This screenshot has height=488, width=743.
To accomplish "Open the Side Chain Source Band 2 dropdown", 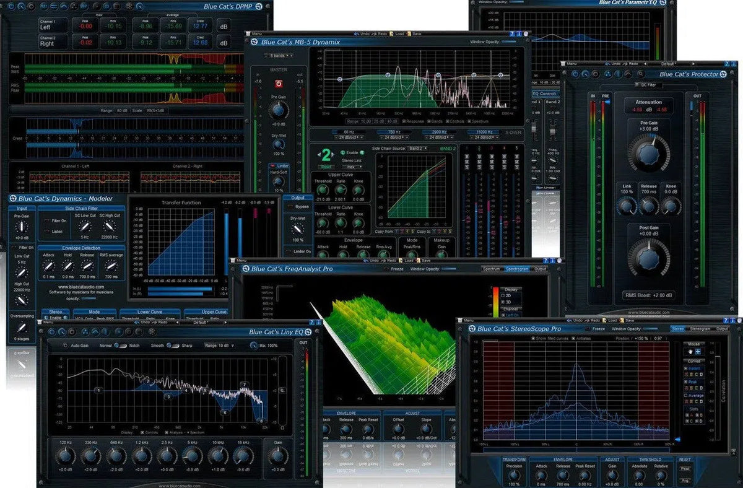I will point(417,149).
